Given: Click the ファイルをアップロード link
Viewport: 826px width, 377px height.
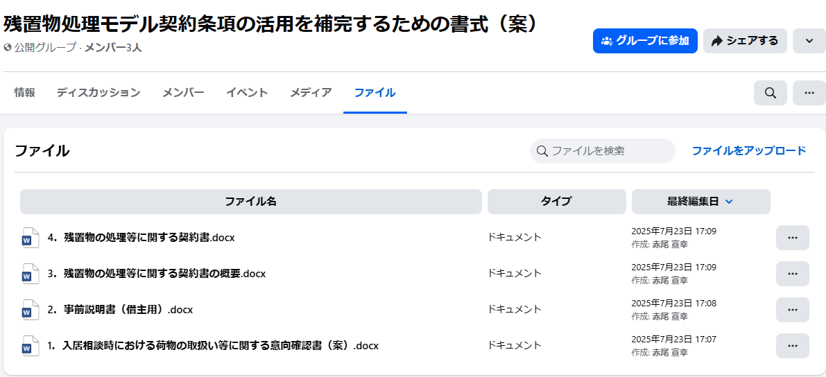Looking at the screenshot, I should tap(749, 150).
